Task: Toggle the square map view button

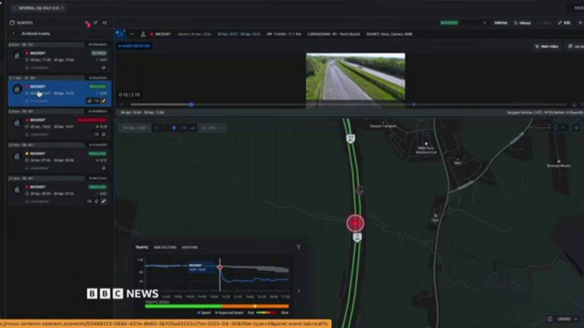Action: 184,128
